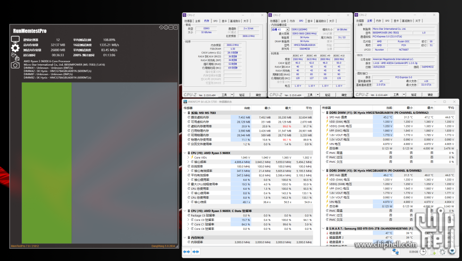The width and height of the screenshot is (462, 261).
Task: Collapse DDR5 DIMM [#3] sensor group
Action: pos(323,170)
